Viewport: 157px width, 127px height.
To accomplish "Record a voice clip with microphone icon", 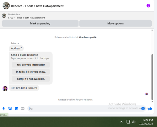I will coord(4,108).
